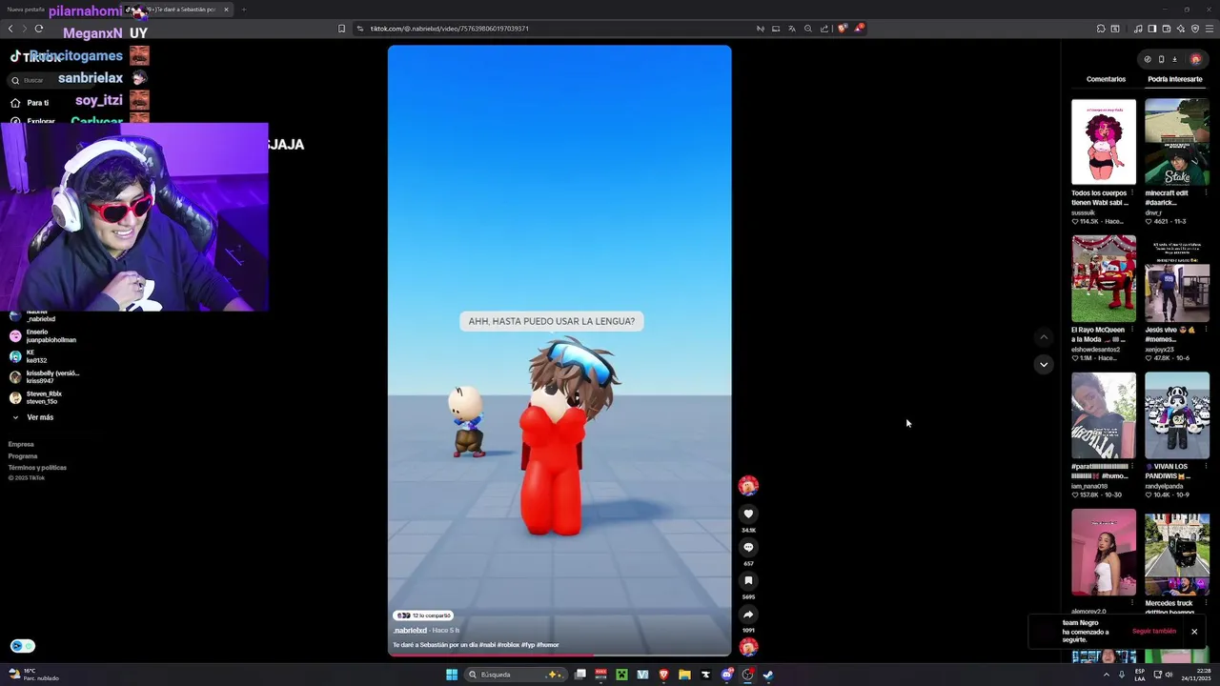Switch to Comentarios tab

tap(1106, 79)
